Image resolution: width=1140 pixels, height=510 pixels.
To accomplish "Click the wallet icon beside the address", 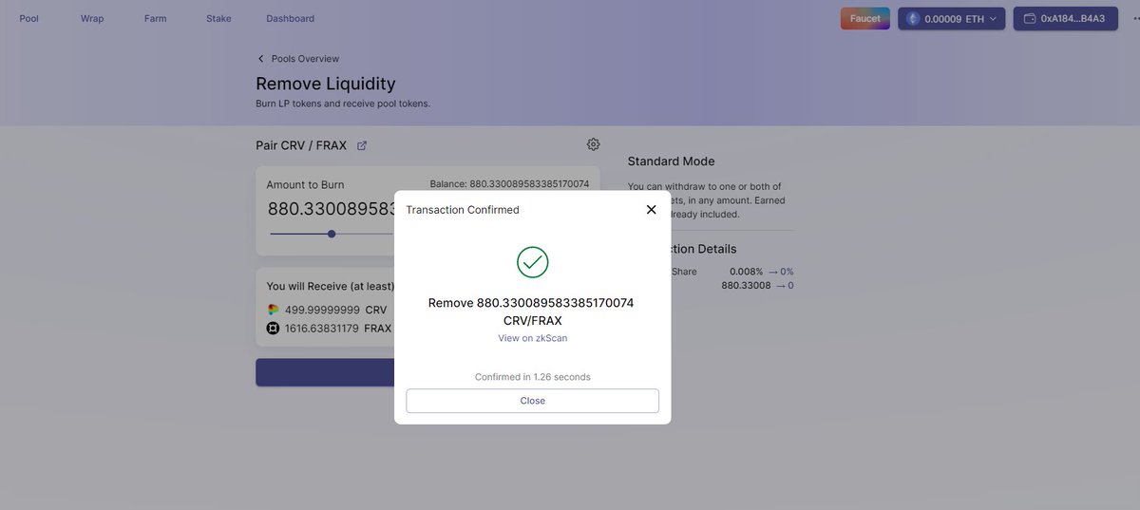I will coord(1030,18).
